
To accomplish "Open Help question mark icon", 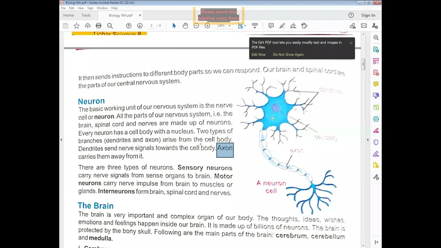I will (351, 15).
